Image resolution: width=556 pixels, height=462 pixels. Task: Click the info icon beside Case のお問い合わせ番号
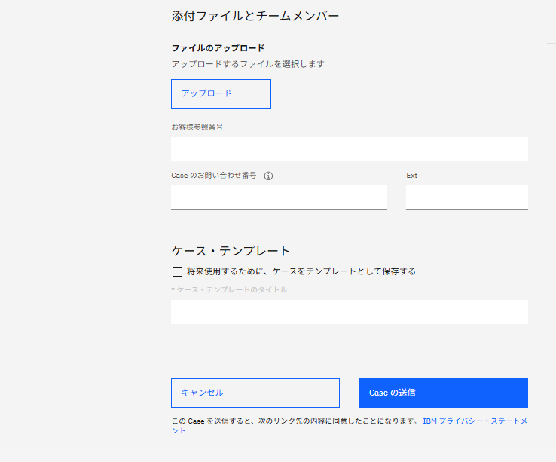[268, 176]
